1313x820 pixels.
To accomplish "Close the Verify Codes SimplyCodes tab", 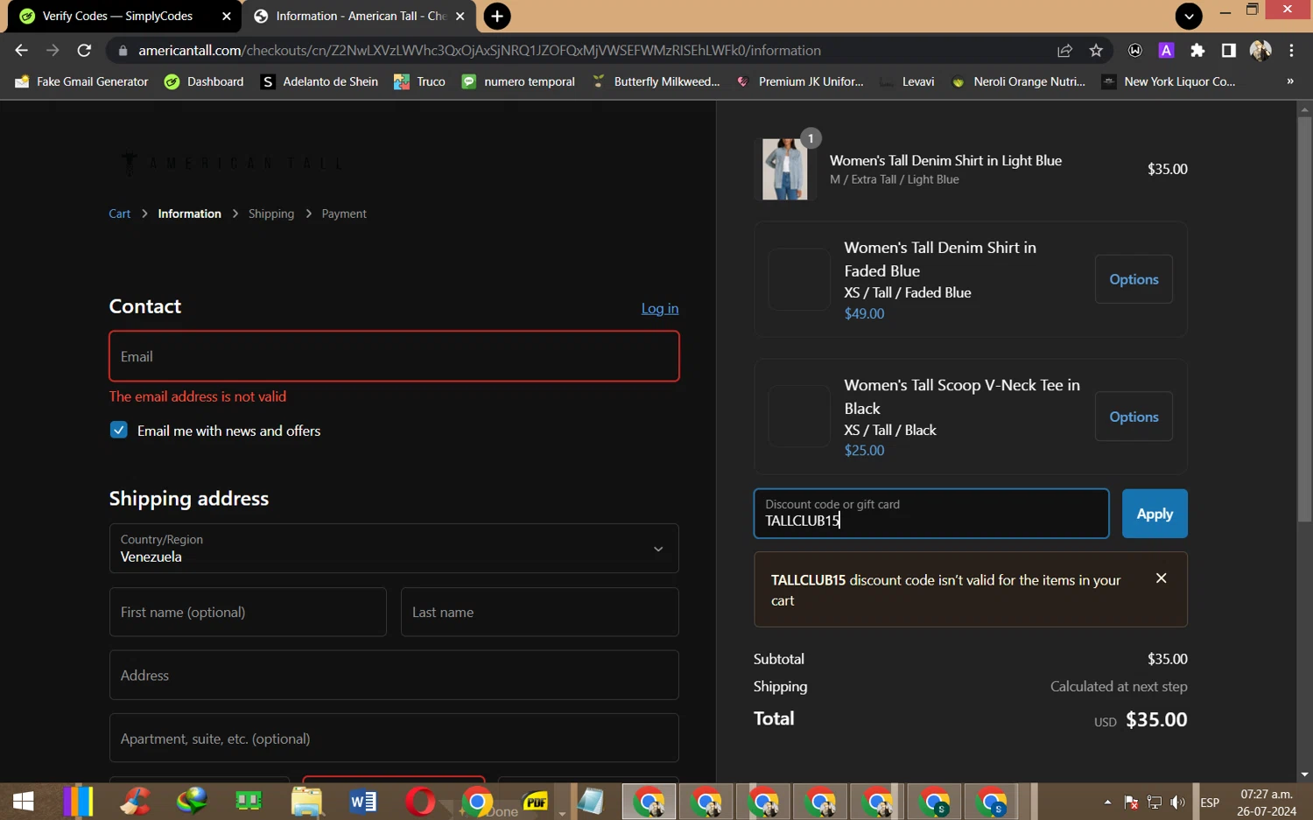I will pyautogui.click(x=227, y=16).
